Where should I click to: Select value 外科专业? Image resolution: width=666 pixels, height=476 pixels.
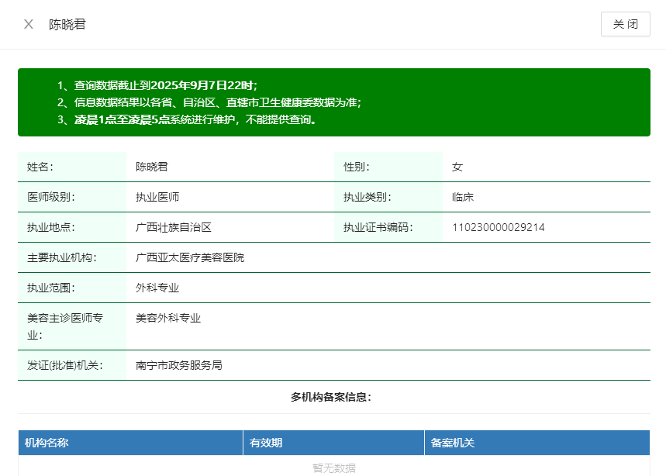point(157,288)
